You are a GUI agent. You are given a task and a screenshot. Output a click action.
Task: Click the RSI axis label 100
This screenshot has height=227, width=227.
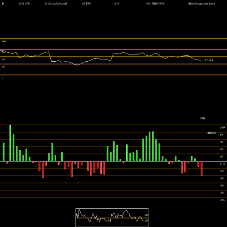click(x=4, y=41)
